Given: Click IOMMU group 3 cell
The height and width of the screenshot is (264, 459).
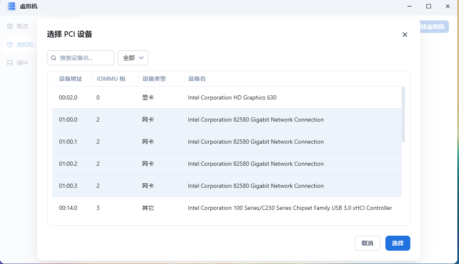Looking at the screenshot, I should click(98, 208).
